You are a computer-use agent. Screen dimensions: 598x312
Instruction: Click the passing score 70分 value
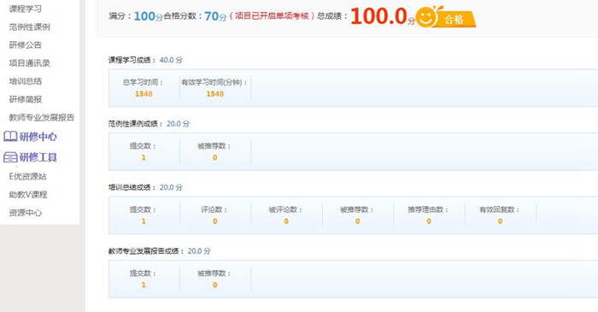click(215, 16)
